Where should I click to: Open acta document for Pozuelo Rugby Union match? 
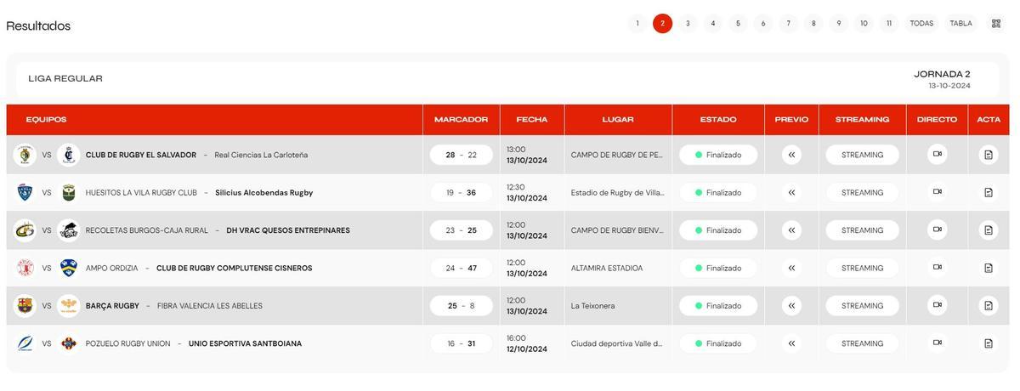coord(989,343)
